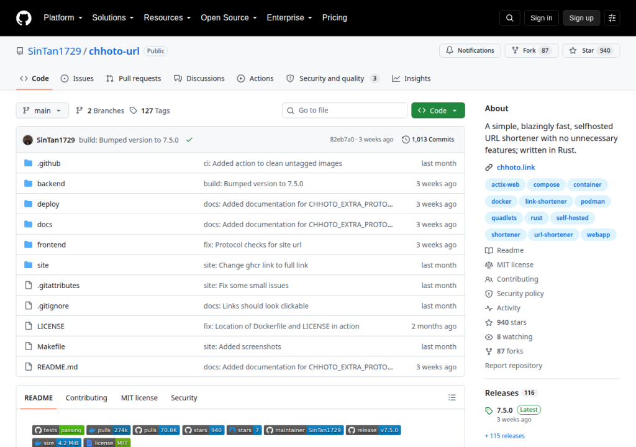The width and height of the screenshot is (636, 447).
Task: Switch to the Issues tab
Action: click(x=77, y=78)
